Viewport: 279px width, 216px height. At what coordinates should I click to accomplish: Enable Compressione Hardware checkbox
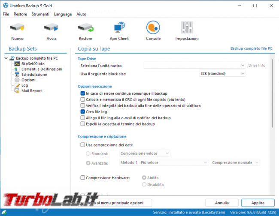point(82,177)
